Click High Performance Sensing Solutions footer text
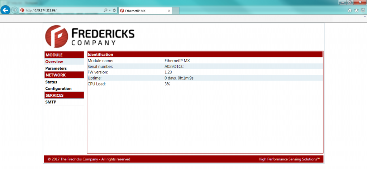This screenshot has height=169, width=367. (289, 159)
